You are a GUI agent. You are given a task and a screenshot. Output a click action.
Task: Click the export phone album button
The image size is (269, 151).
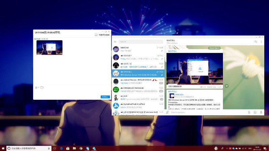coord(104,35)
